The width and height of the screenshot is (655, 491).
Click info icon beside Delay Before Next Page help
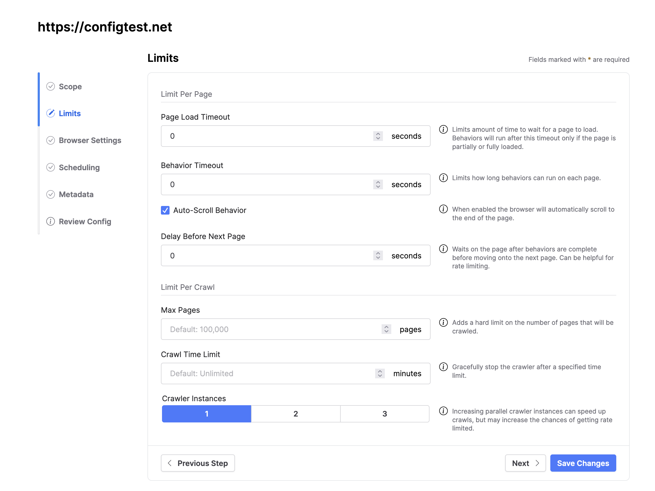(x=443, y=249)
